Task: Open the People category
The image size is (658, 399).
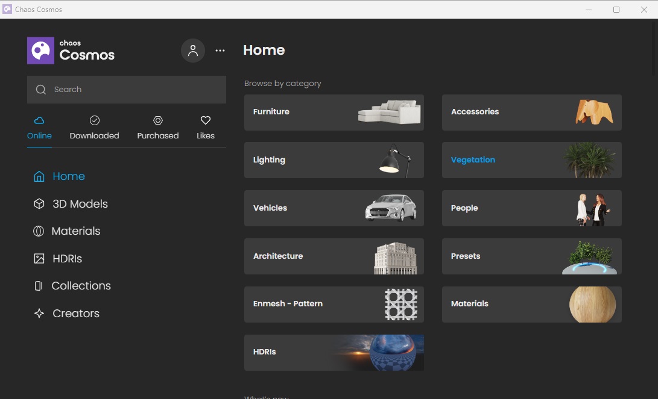Action: 532,208
